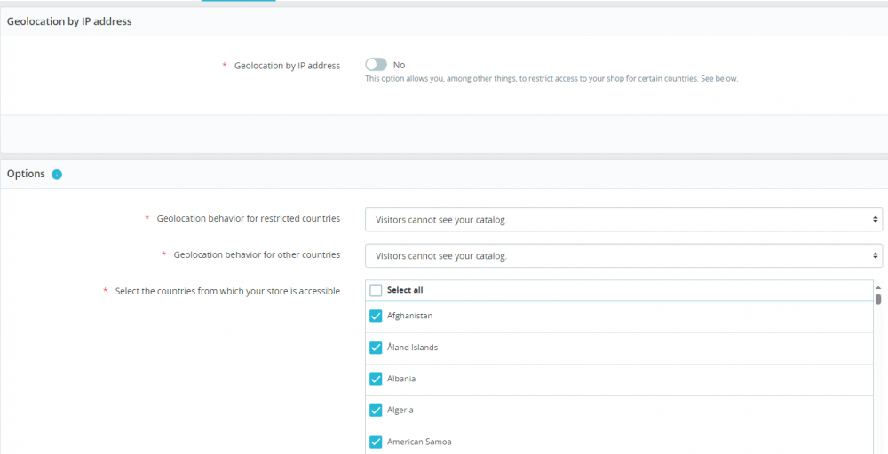Toggle Geolocation by IP address switch

tap(376, 65)
